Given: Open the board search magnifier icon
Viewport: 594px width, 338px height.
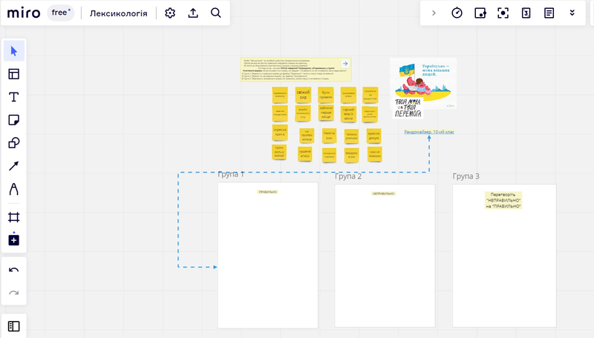Looking at the screenshot, I should 216,13.
